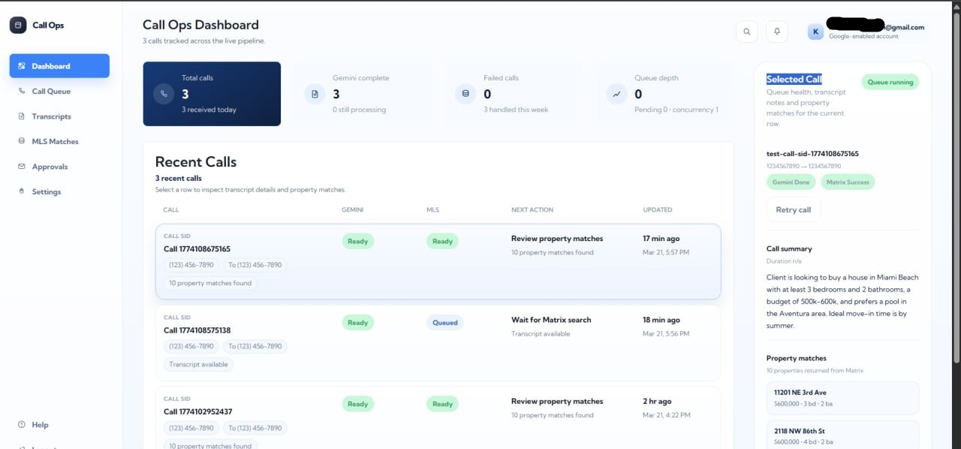Viewport: 961px width, 449px height.
Task: Click the Queue depth stat card
Action: [664, 94]
